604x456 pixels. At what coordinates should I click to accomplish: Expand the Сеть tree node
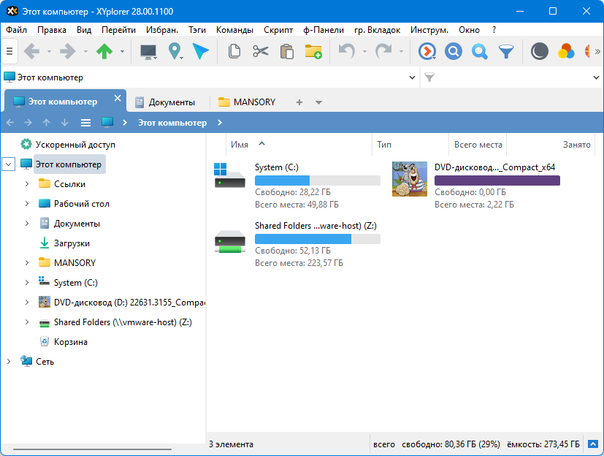point(9,362)
